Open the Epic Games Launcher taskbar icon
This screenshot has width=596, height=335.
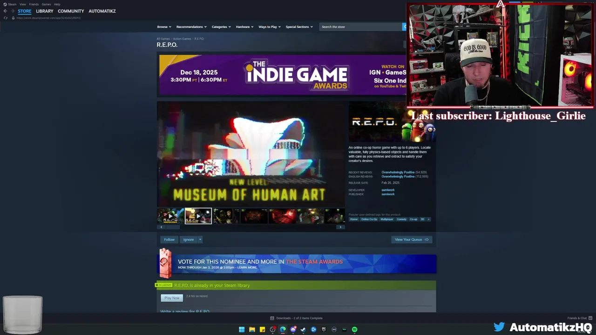coord(324,329)
